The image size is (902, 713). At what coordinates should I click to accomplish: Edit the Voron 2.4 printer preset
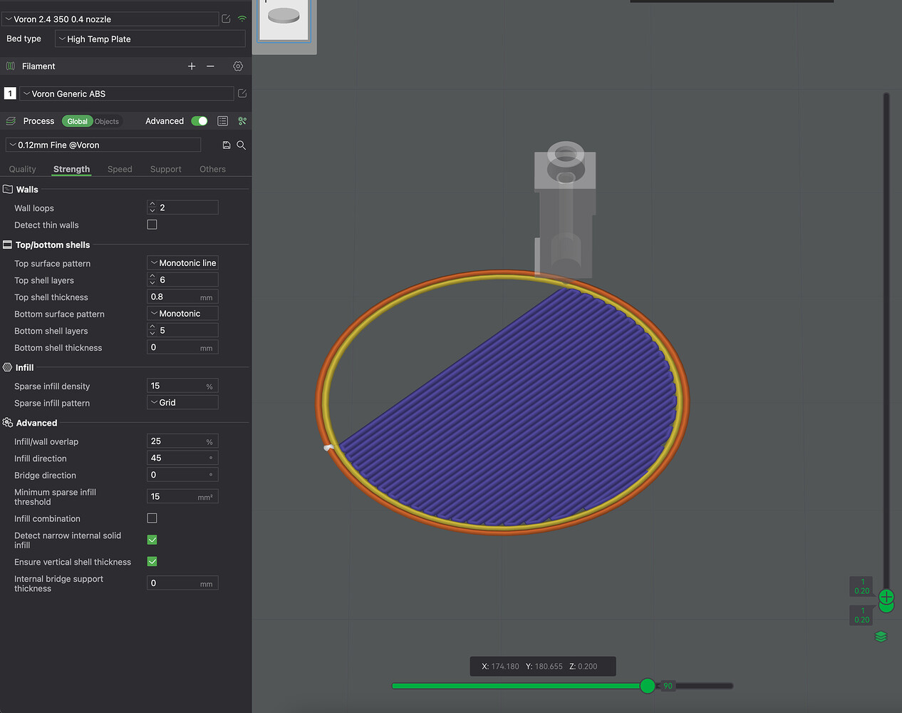tap(226, 19)
